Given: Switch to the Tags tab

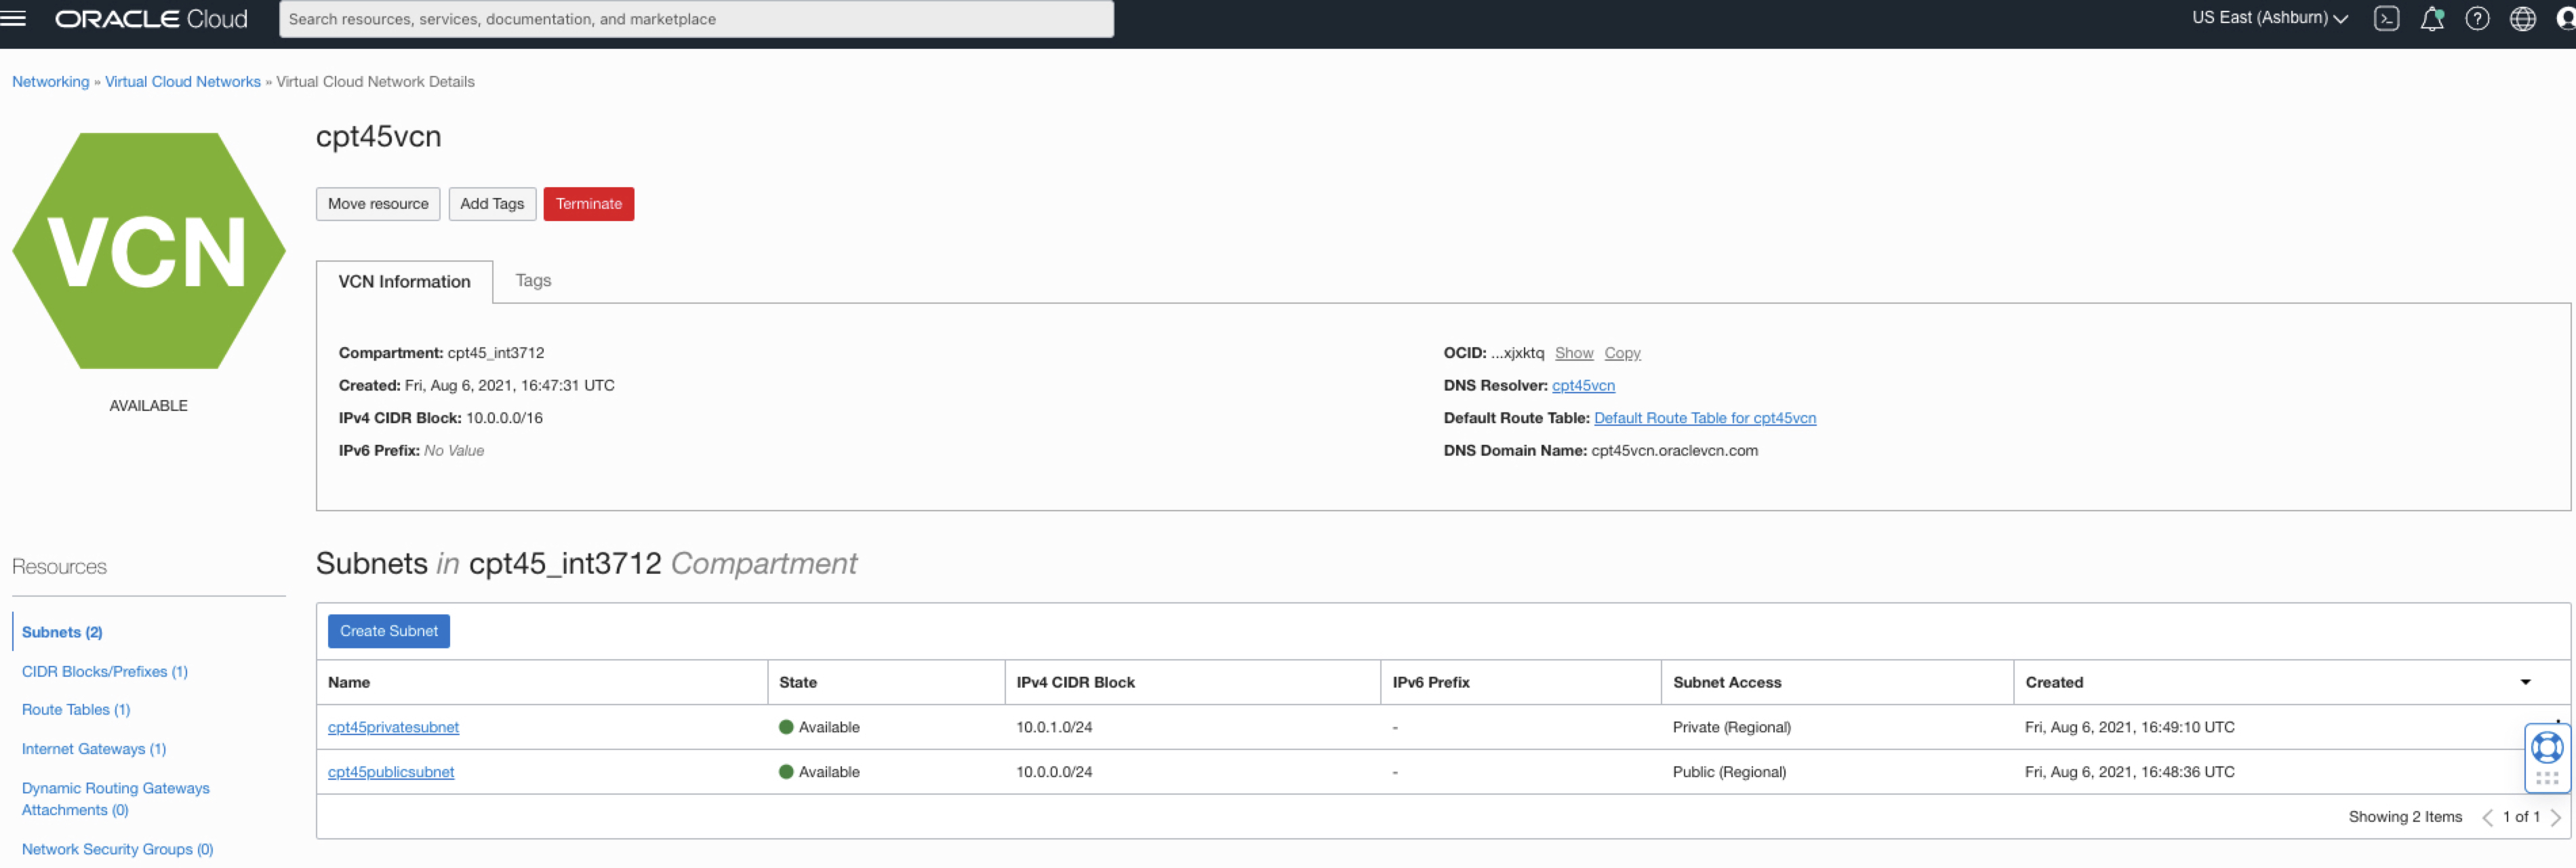Looking at the screenshot, I should 533,281.
